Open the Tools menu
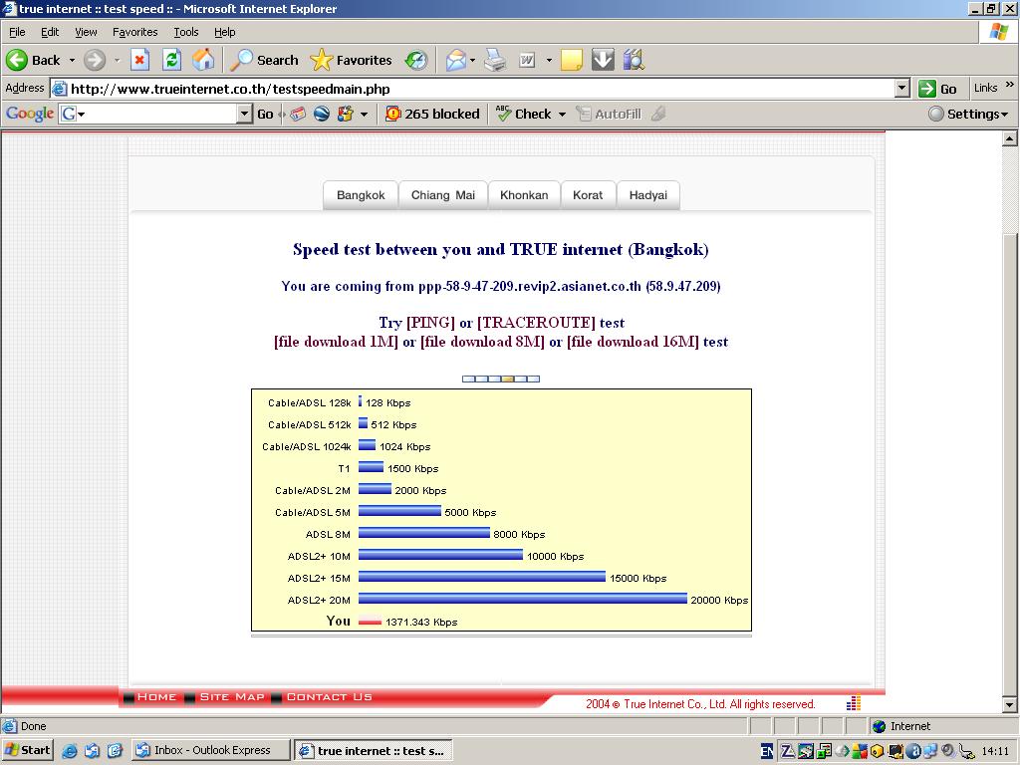Screen dimensions: 1020x765 tap(186, 32)
